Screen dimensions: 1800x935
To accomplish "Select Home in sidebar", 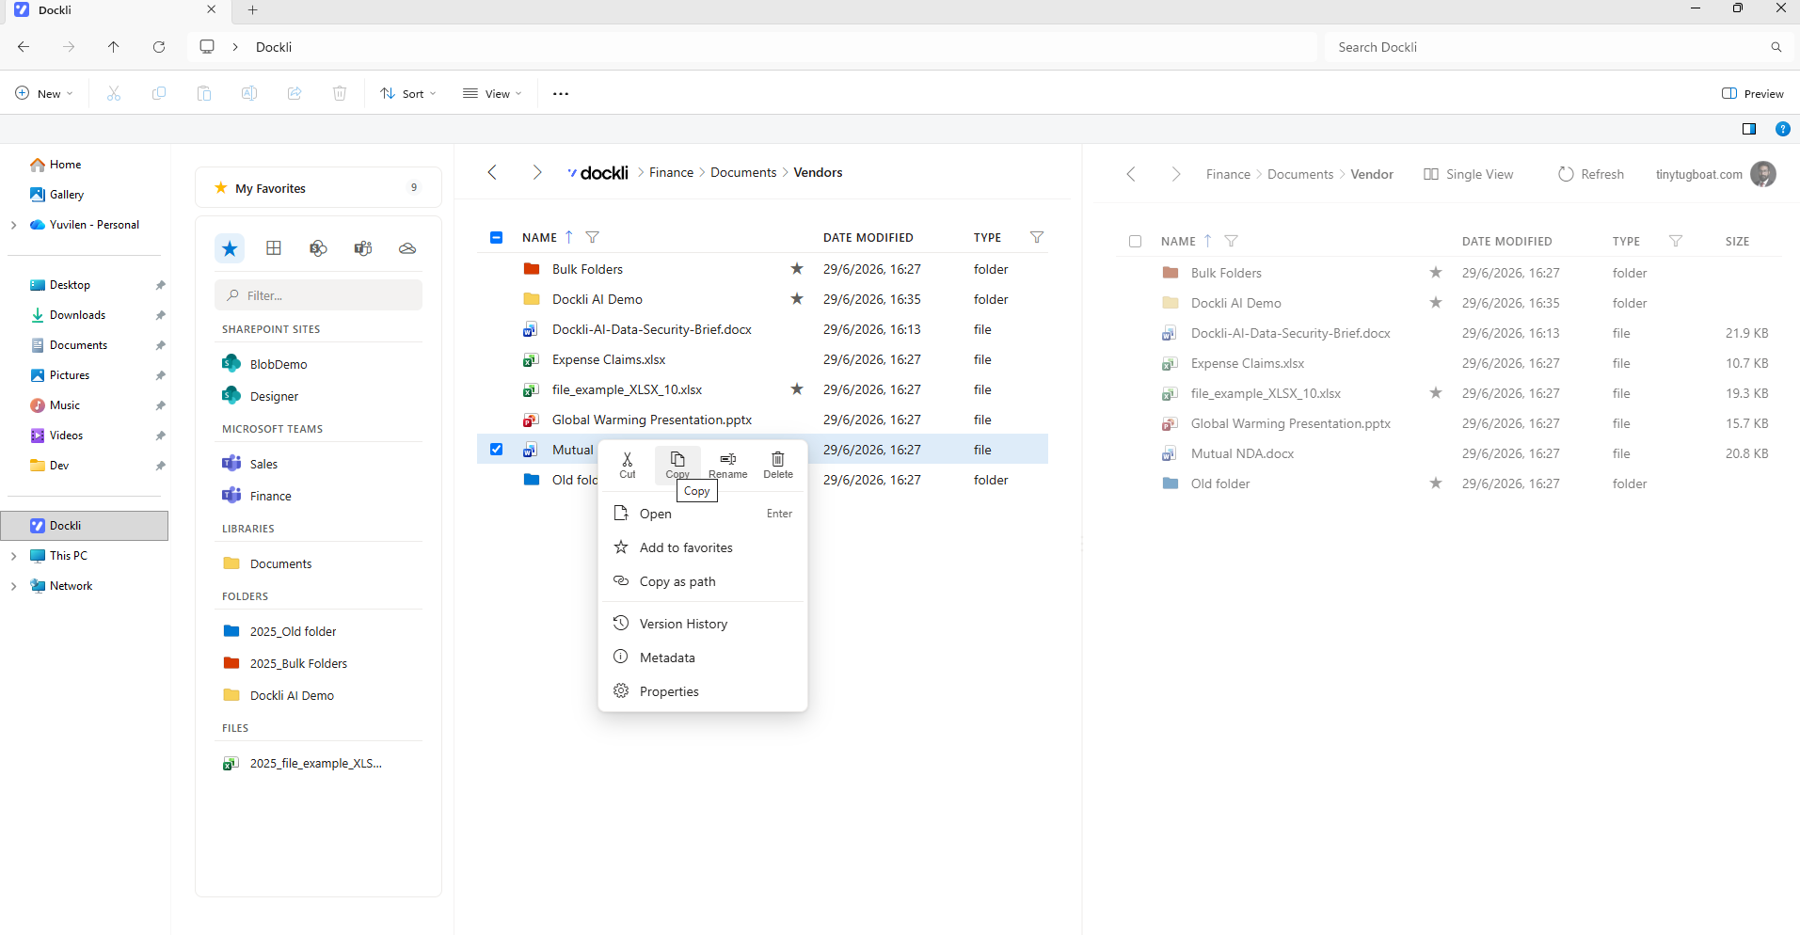I will click(x=65, y=165).
